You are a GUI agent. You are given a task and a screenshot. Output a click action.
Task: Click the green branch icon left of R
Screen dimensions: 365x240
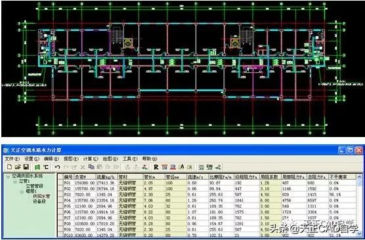145,167
